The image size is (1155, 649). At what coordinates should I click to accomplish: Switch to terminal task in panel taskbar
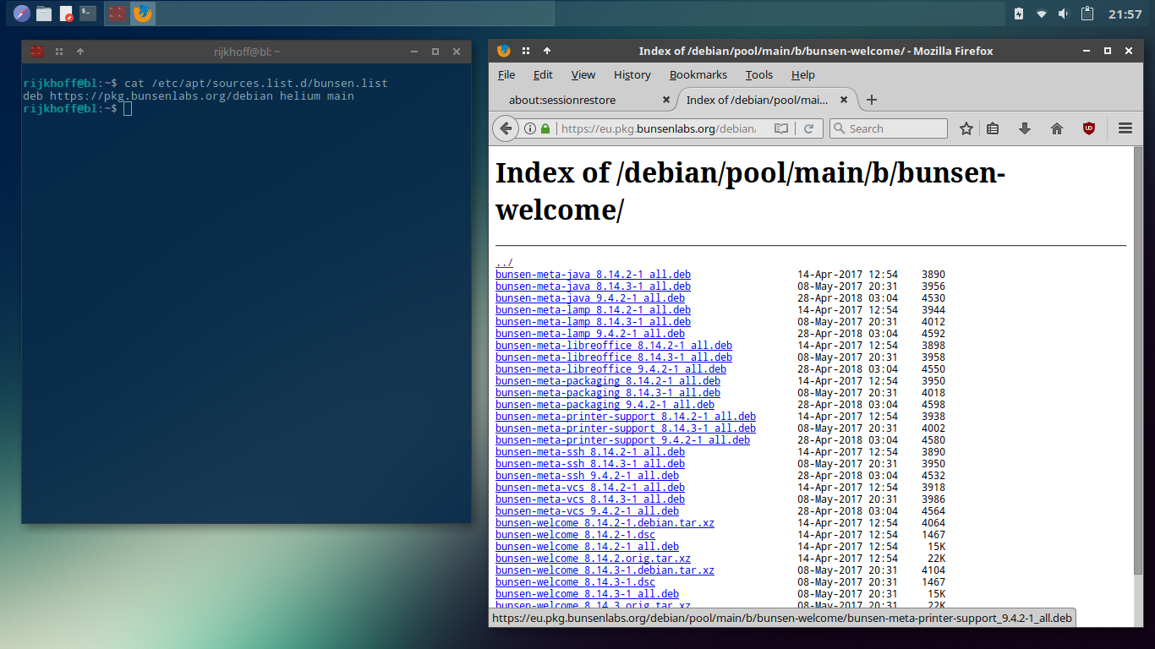tap(118, 14)
